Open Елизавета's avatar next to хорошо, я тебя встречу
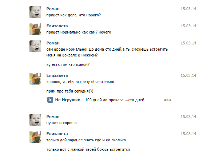 point(35,79)
